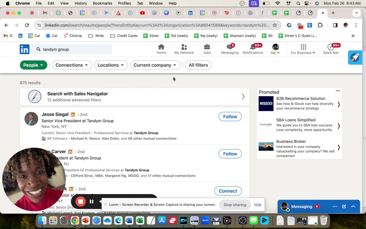Open the Chrome Edit menu

pyautogui.click(x=51, y=3)
